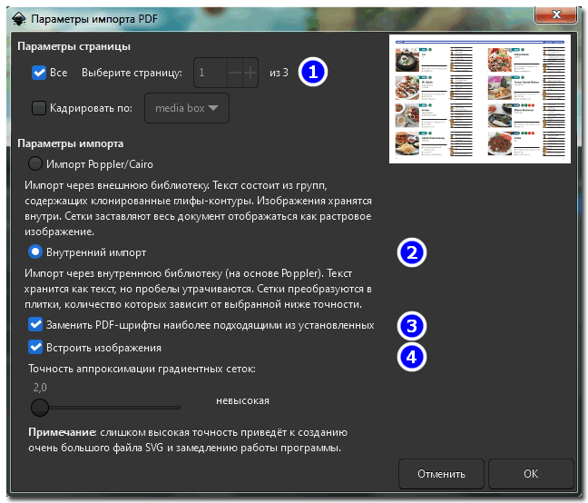This screenshot has width=588, height=503.
Task: Open the "media box" dropdown
Action: coord(187,108)
